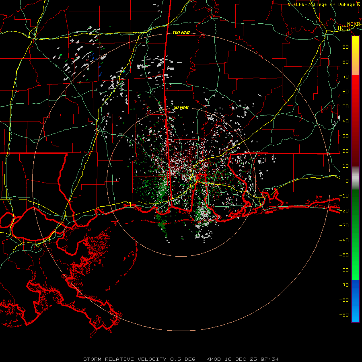
Task: Click the 50 value on velocity colorbar
Action: pyautogui.click(x=346, y=107)
